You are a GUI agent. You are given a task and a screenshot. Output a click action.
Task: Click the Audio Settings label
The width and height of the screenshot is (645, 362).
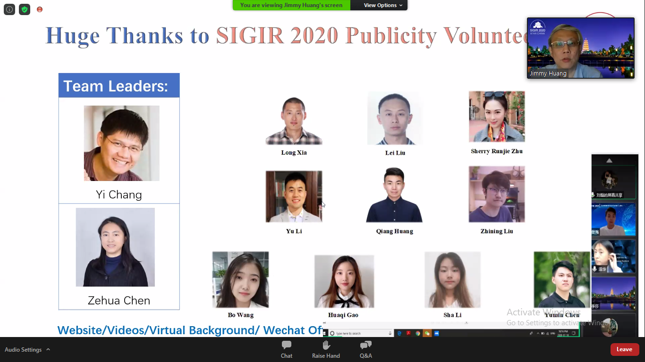(x=23, y=350)
